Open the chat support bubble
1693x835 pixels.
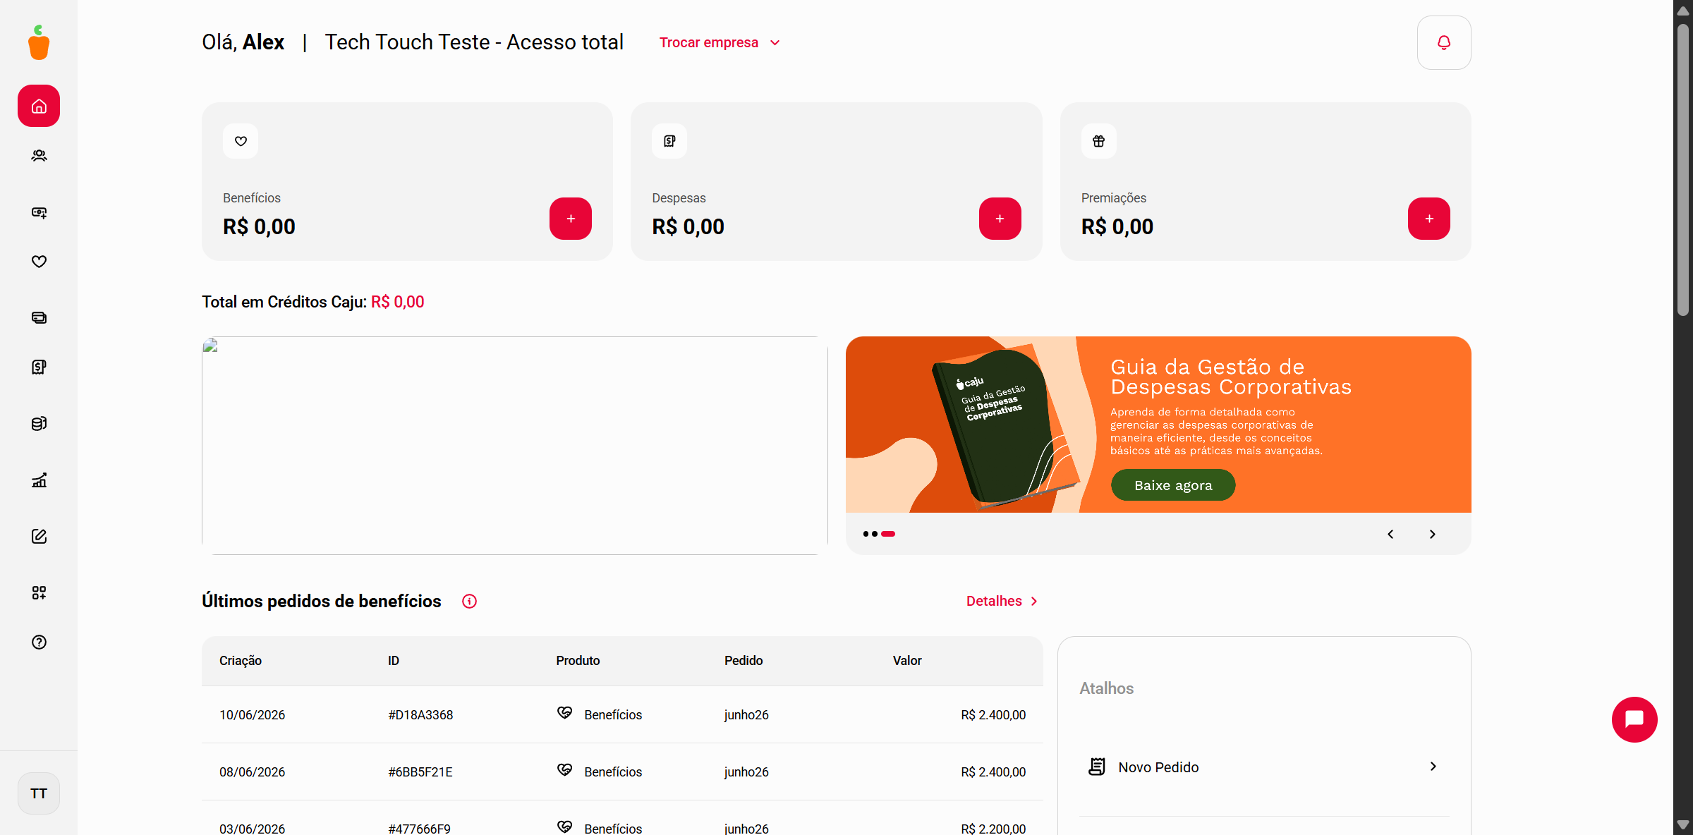1634,719
